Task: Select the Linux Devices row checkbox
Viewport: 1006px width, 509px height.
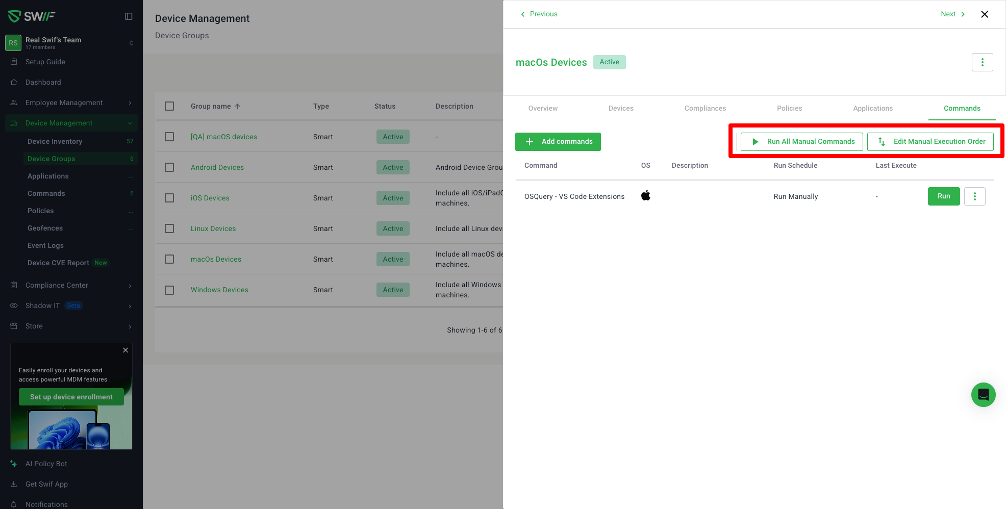Action: click(x=169, y=228)
